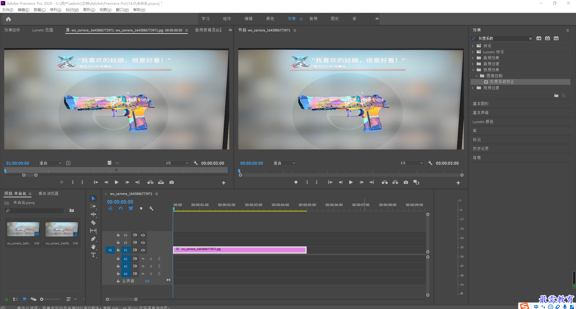576x309 pixels.
Task: Toggle timeline snapping magnet
Action: tap(121, 208)
